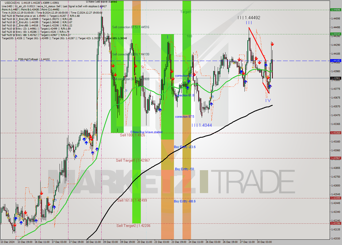Click the blue correction 61.8 label
The width and height of the screenshot is (342, 245).
click(x=185, y=95)
